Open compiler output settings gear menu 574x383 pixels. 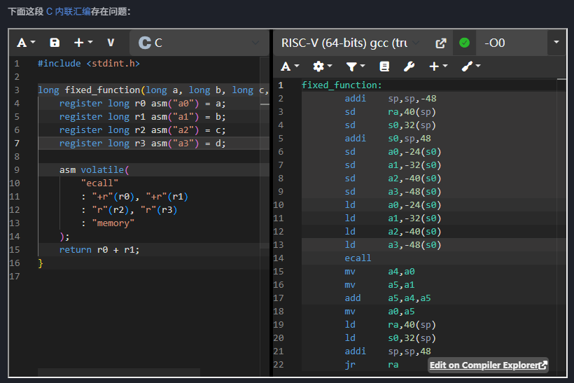[322, 67]
